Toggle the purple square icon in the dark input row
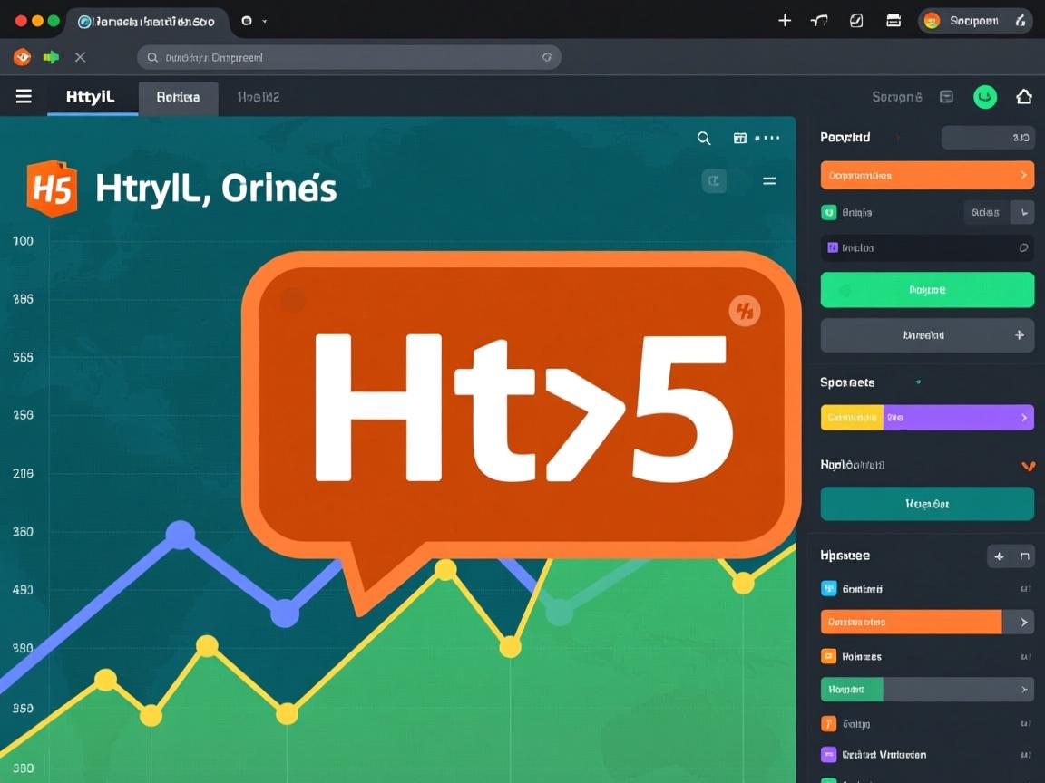This screenshot has width=1045, height=783. [832, 246]
